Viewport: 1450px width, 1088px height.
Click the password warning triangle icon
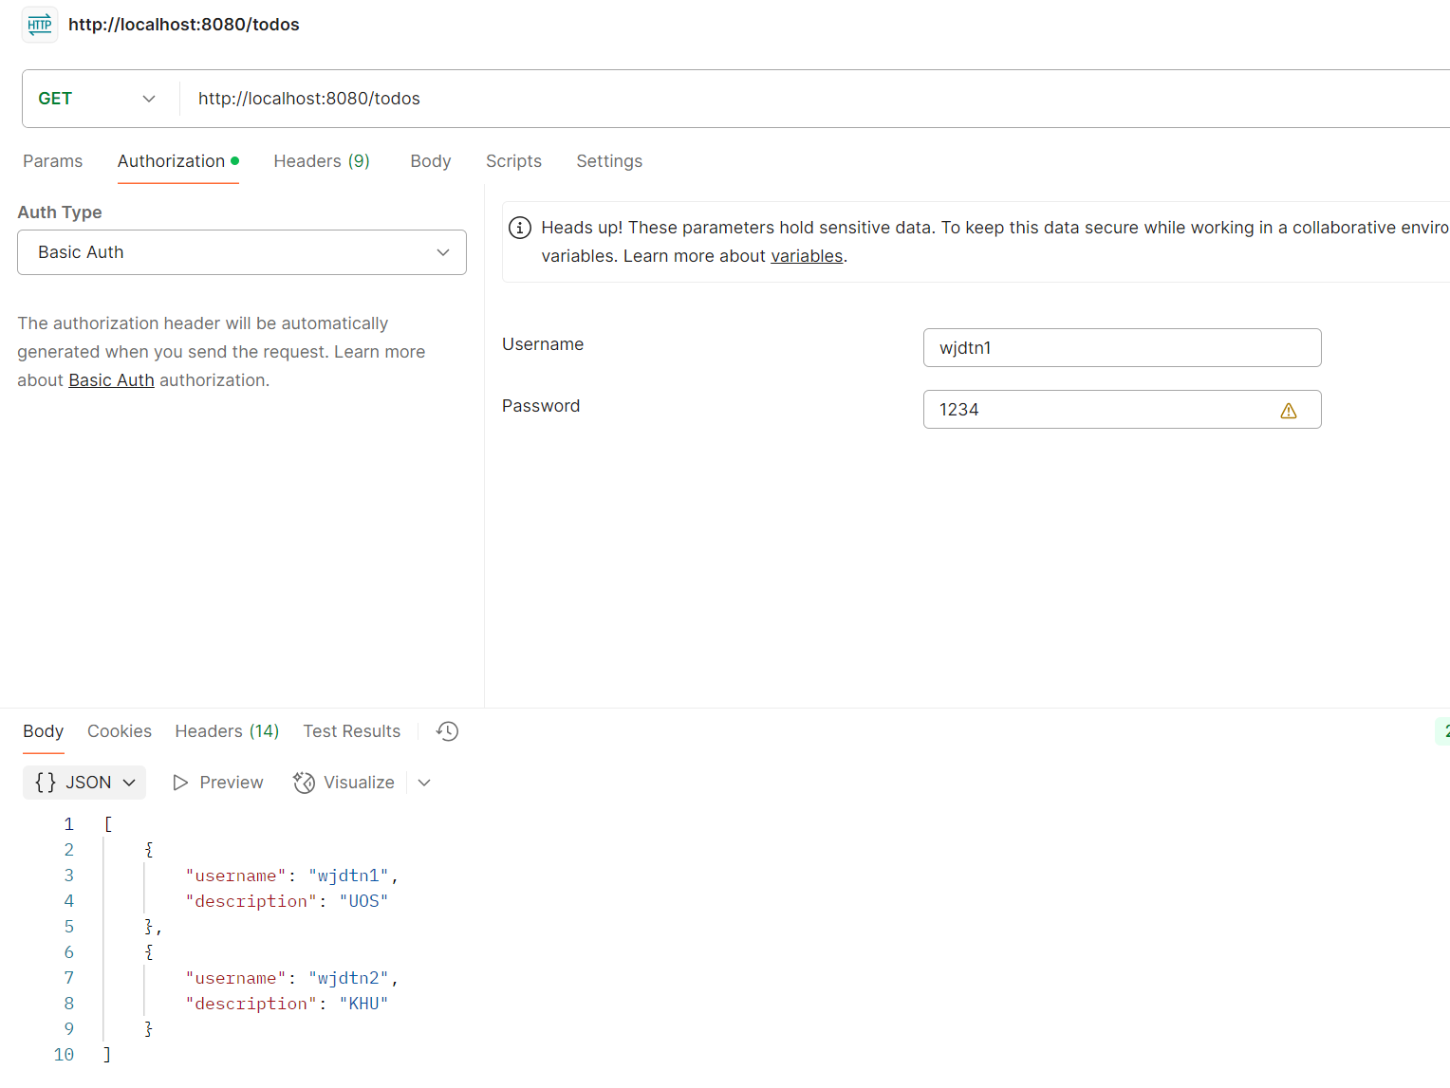tap(1288, 411)
